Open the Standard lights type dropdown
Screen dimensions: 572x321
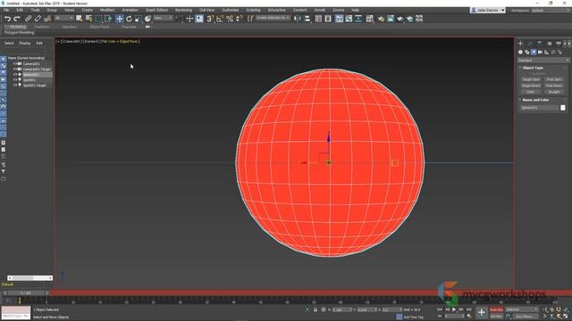543,61
